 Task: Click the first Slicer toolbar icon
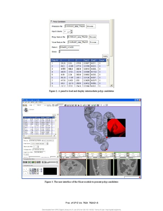[x=24, y=105]
